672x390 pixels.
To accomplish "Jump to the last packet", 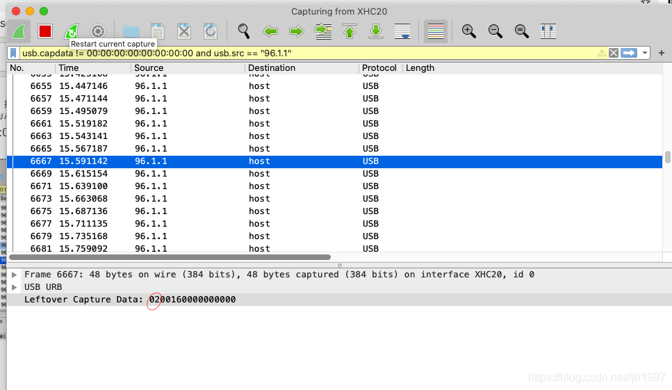I will pyautogui.click(x=376, y=31).
